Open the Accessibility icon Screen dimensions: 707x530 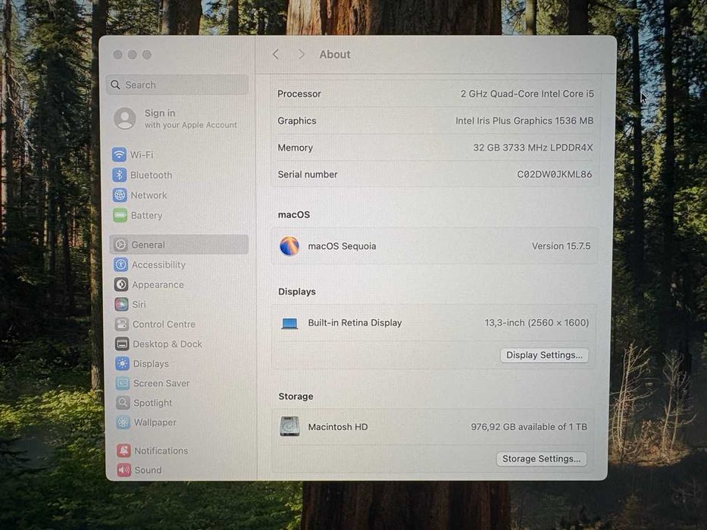coord(120,264)
